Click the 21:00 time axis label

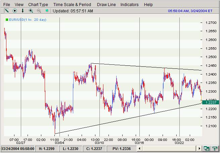coord(68,140)
